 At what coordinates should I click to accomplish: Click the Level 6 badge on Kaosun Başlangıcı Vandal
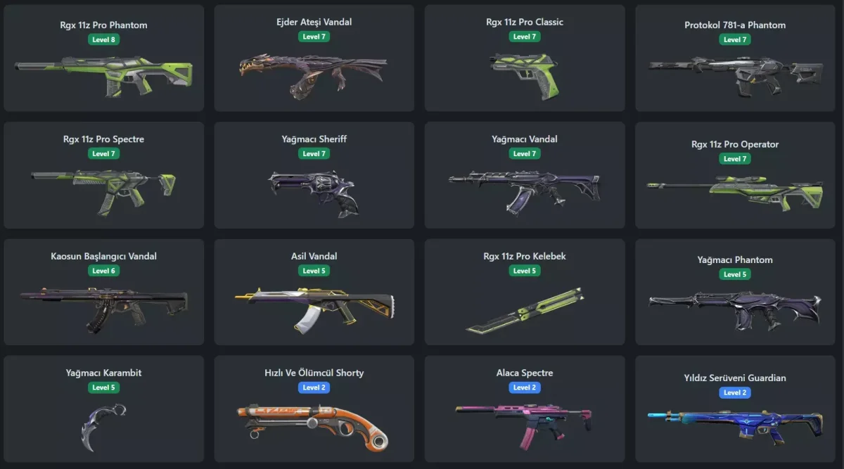click(103, 271)
